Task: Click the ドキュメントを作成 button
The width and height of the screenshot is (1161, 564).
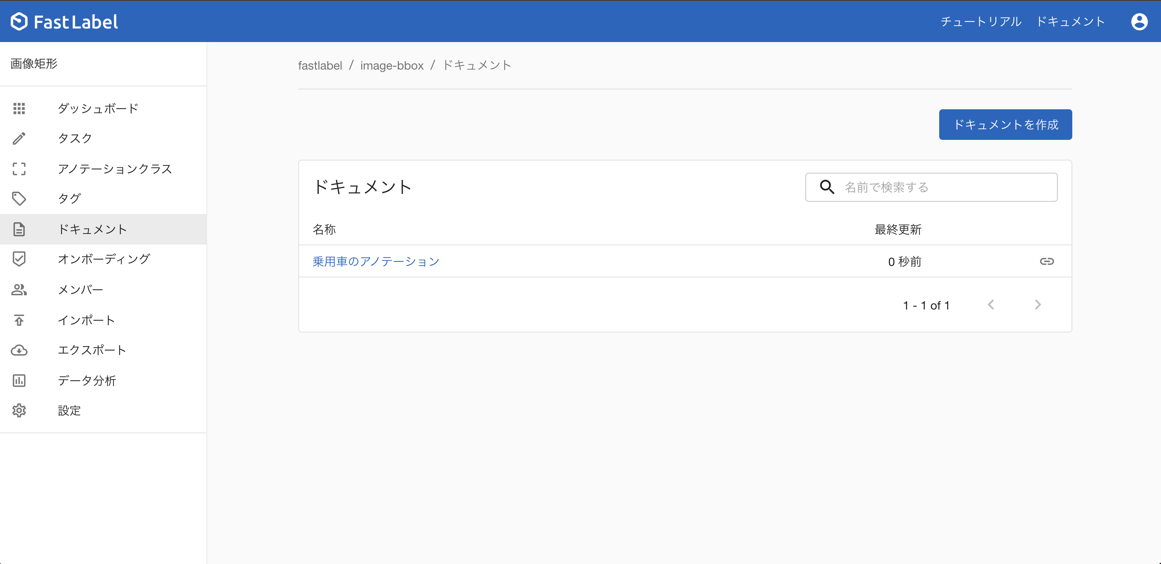Action: [1005, 124]
